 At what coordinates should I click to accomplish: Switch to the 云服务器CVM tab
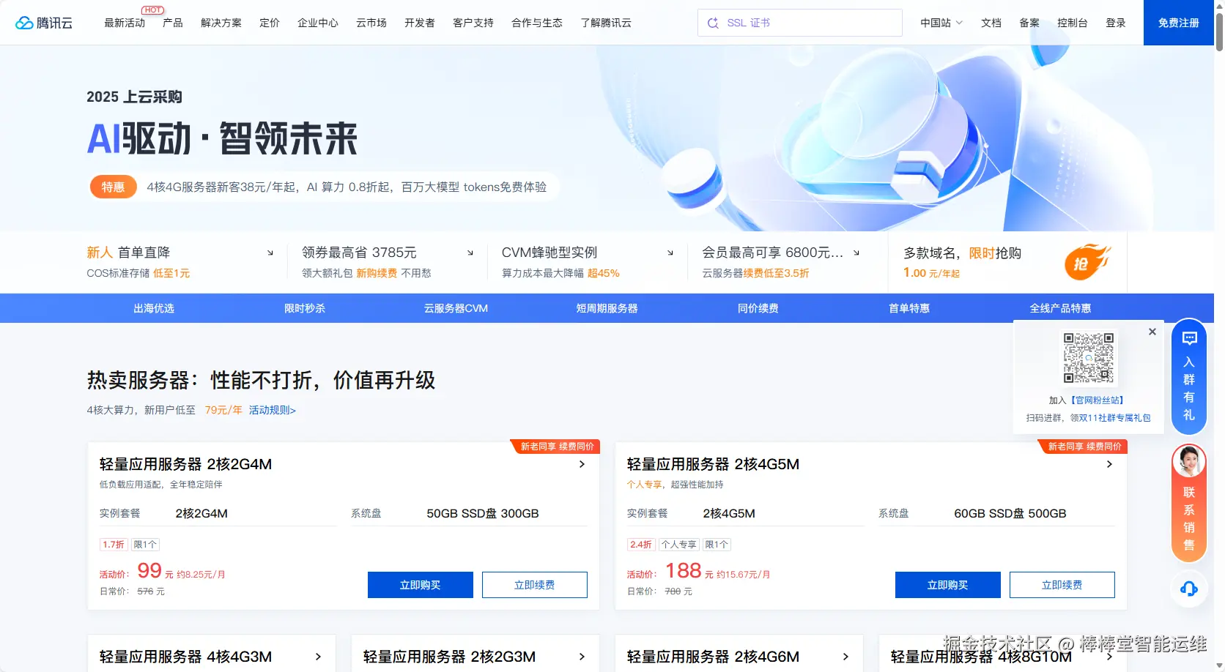(x=456, y=308)
